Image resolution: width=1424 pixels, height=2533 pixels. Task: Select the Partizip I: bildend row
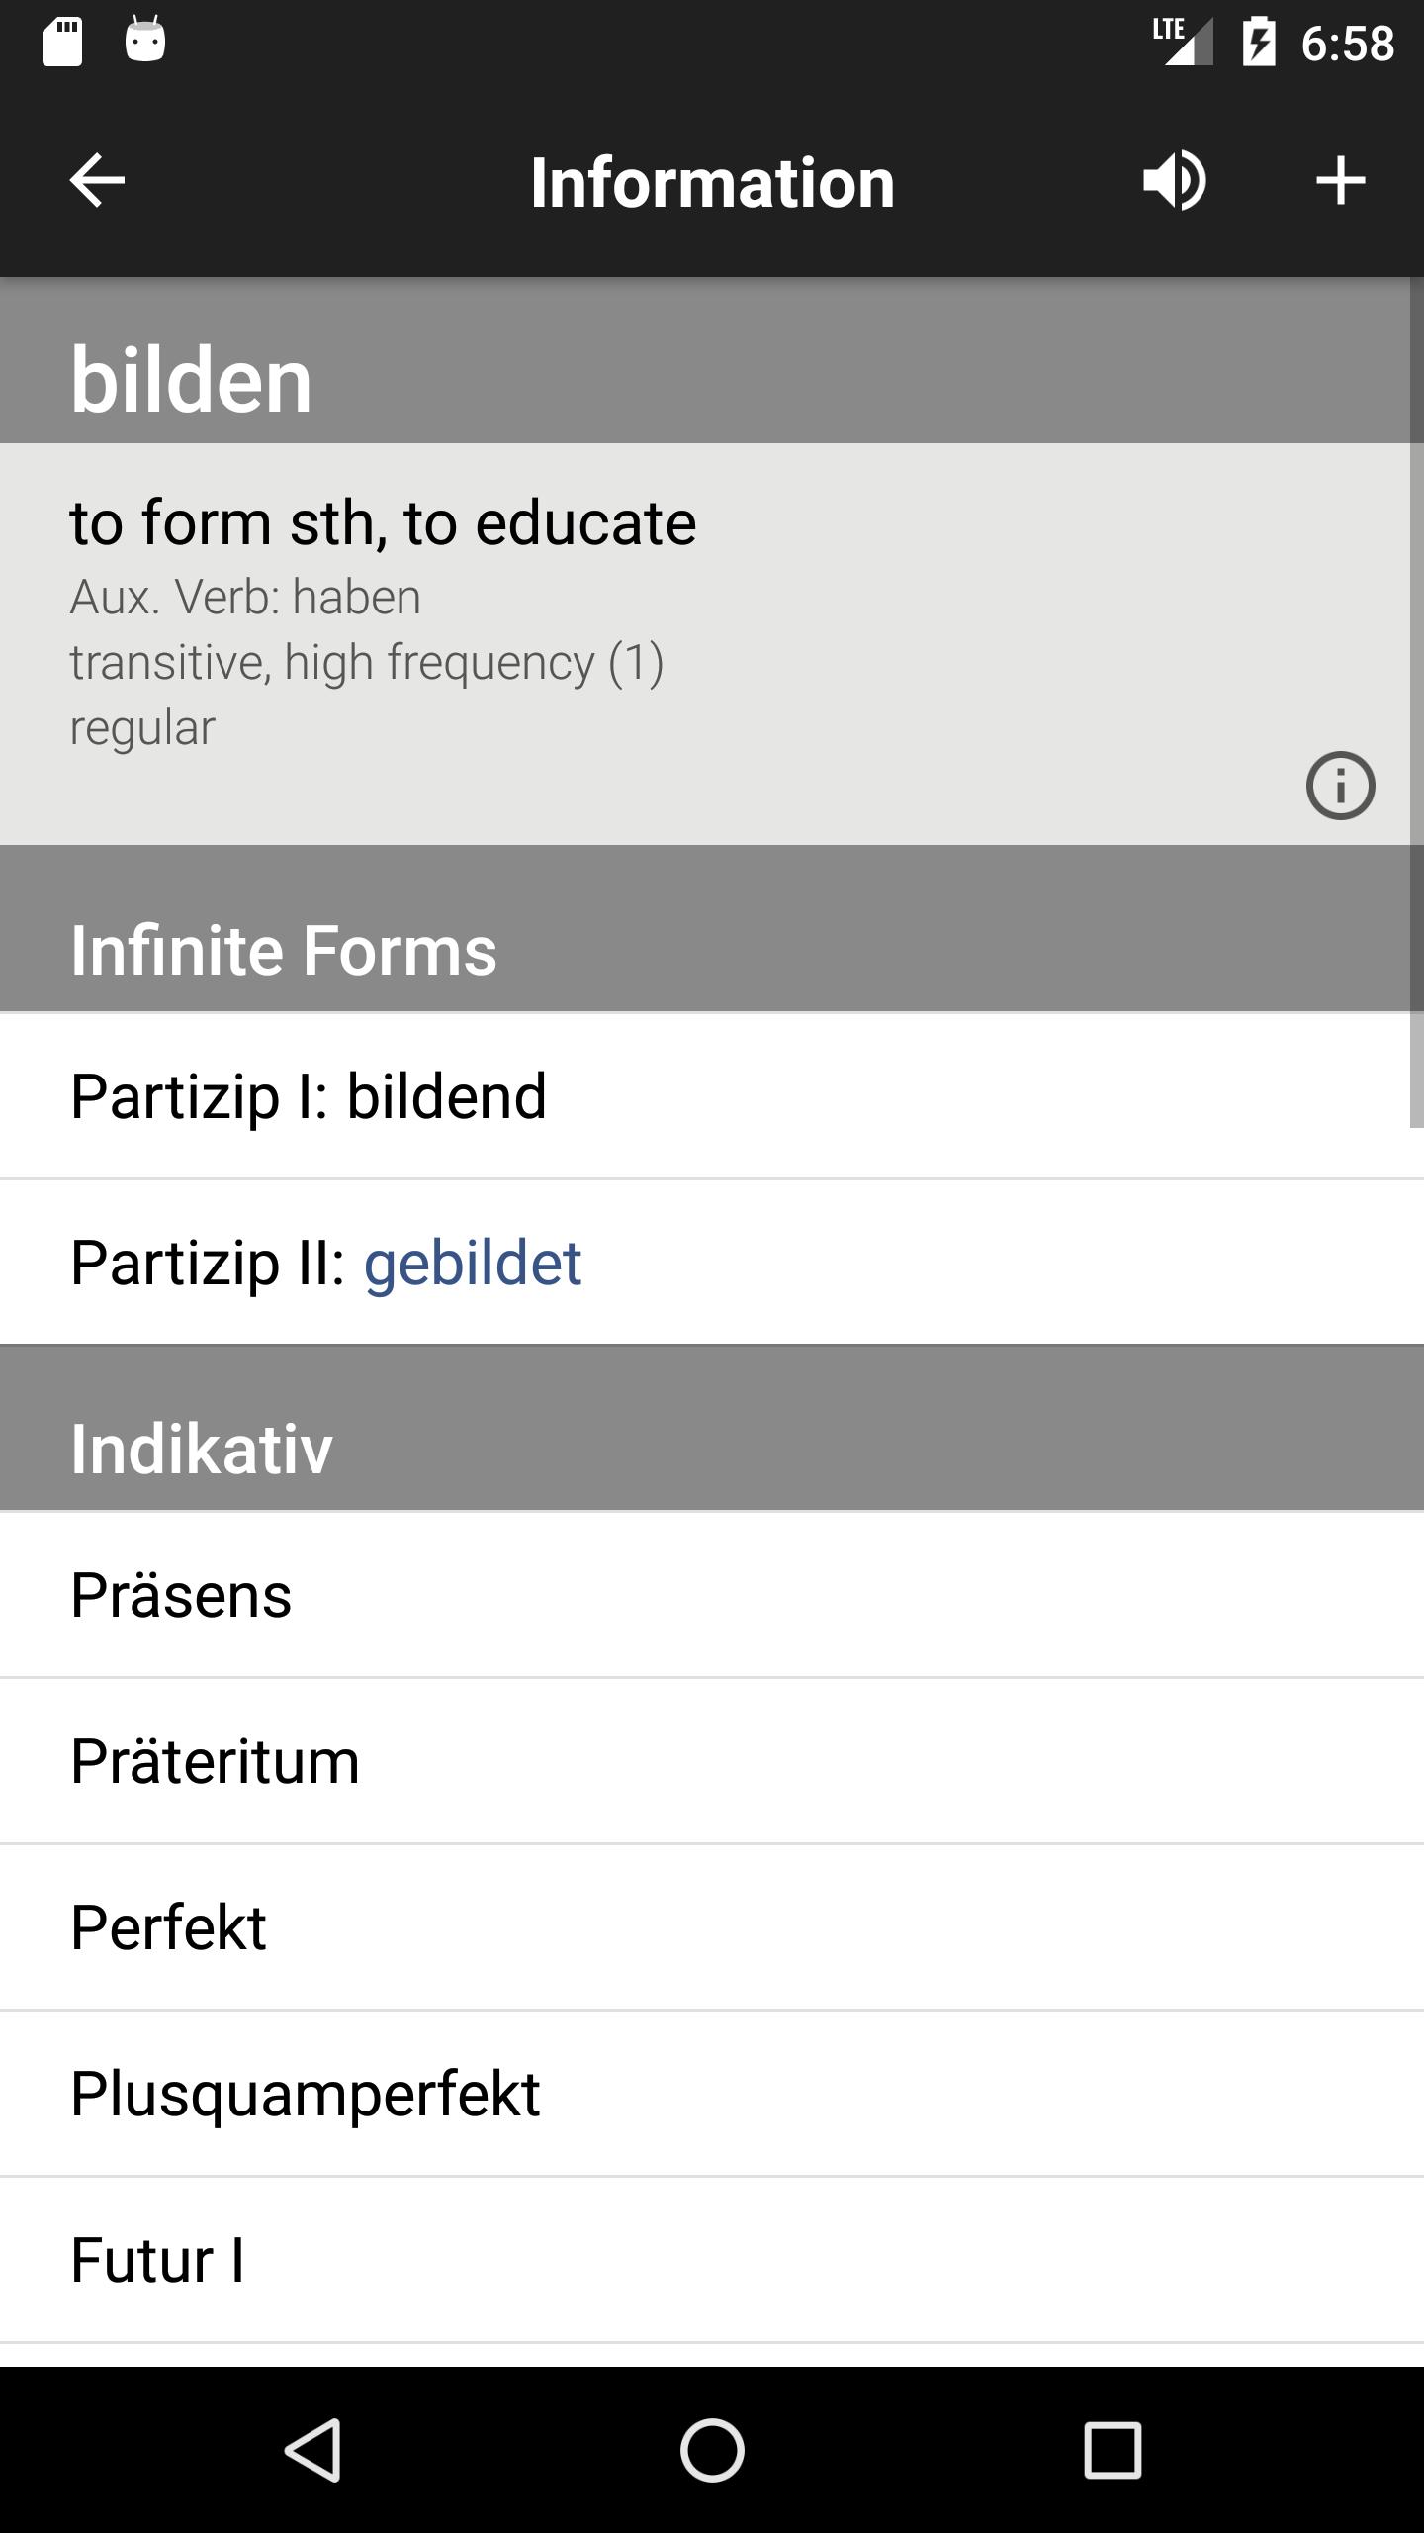coord(712,1096)
